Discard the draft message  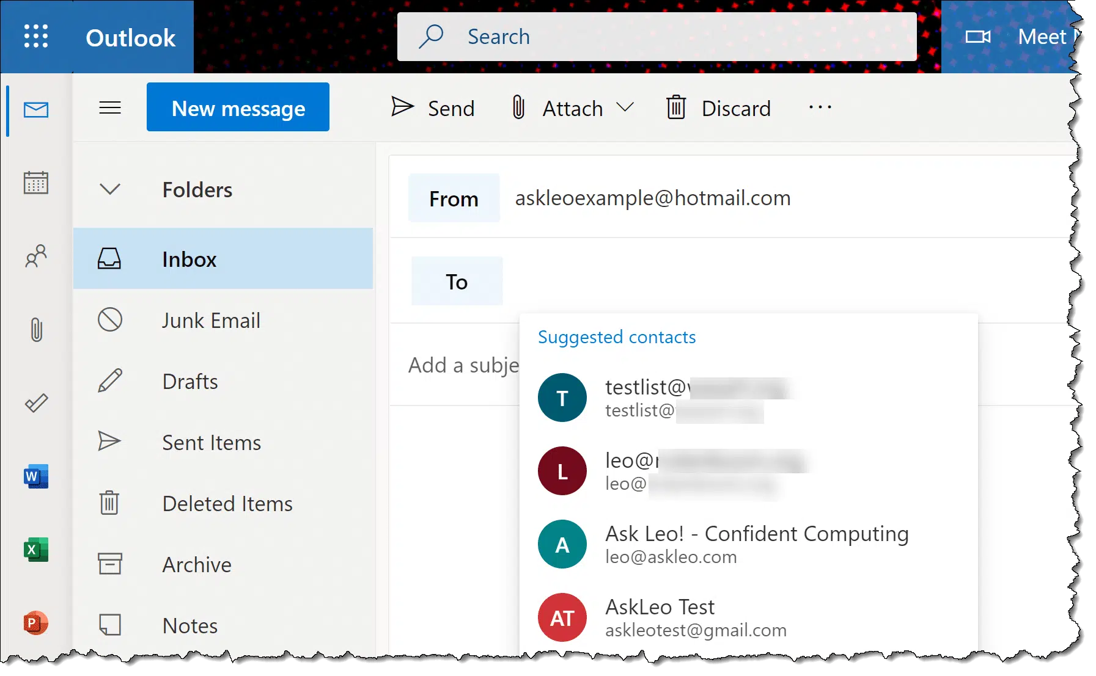(x=719, y=108)
